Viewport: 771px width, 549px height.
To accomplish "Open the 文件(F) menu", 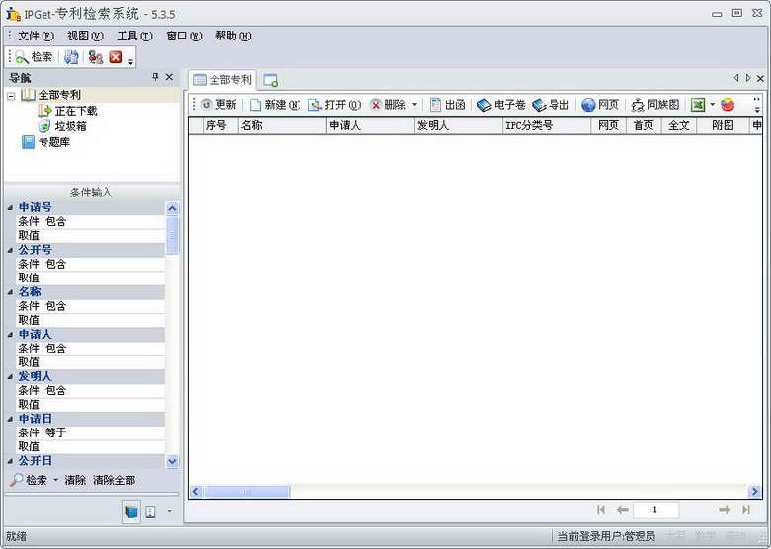I will [x=36, y=36].
